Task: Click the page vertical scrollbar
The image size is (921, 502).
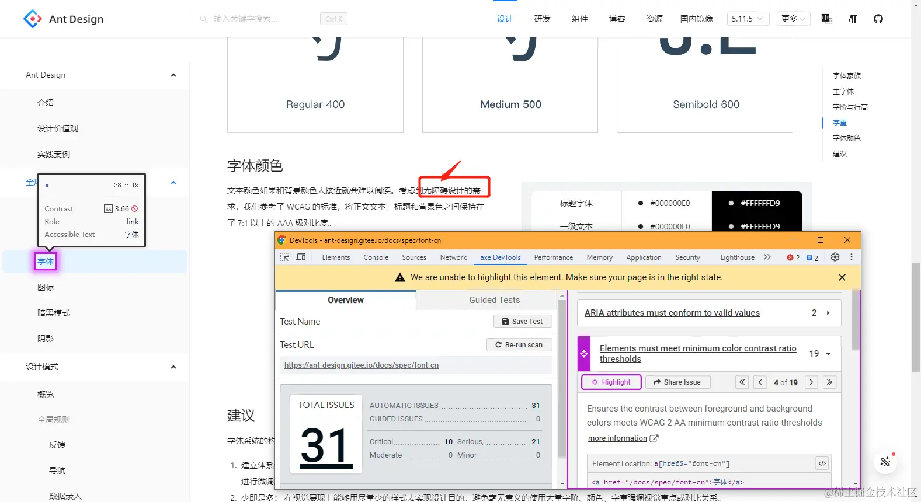Action: click(916, 317)
